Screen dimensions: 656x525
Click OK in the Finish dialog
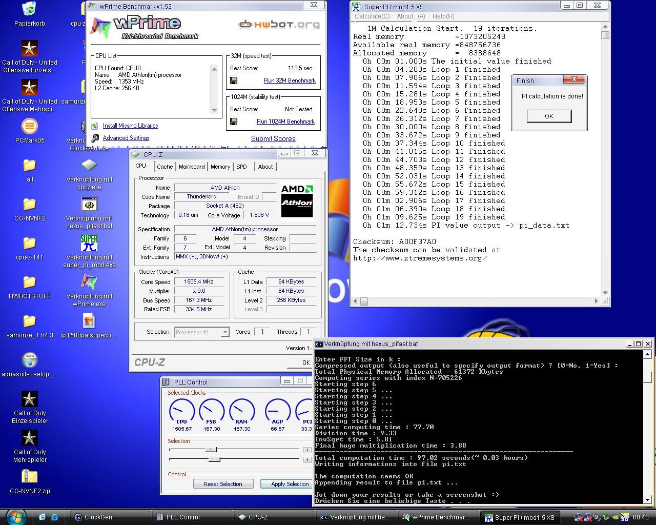tap(549, 116)
